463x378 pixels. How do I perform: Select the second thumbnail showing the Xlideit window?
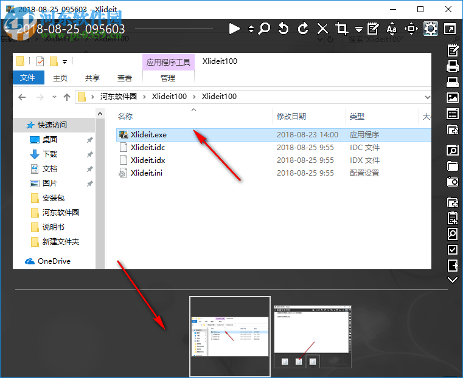[313, 337]
